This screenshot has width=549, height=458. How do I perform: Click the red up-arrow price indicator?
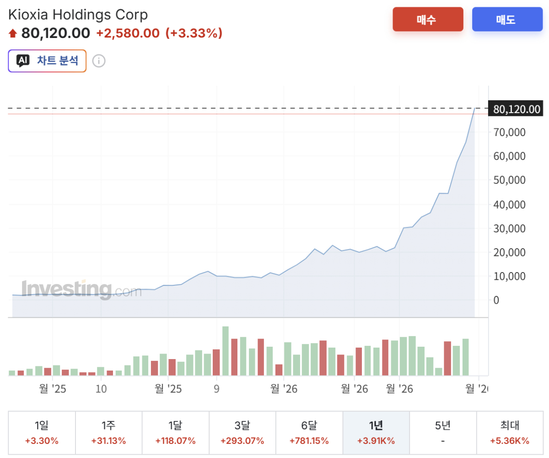13,33
